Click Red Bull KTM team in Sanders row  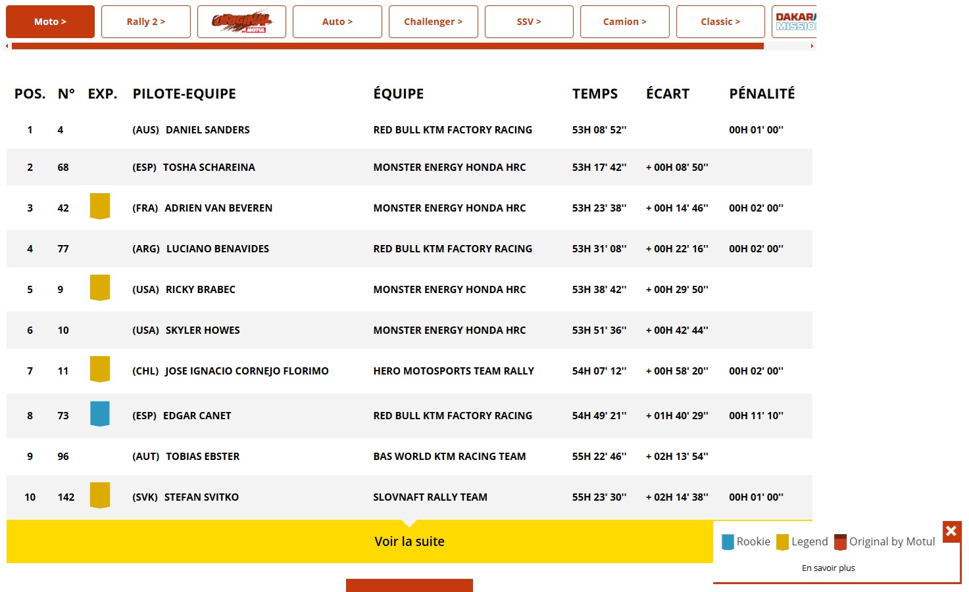point(453,130)
